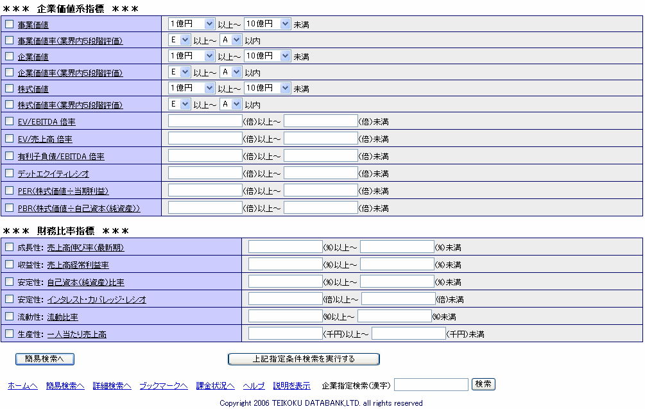Focus デットエクイティレシオ minimum input field

pyautogui.click(x=205, y=173)
